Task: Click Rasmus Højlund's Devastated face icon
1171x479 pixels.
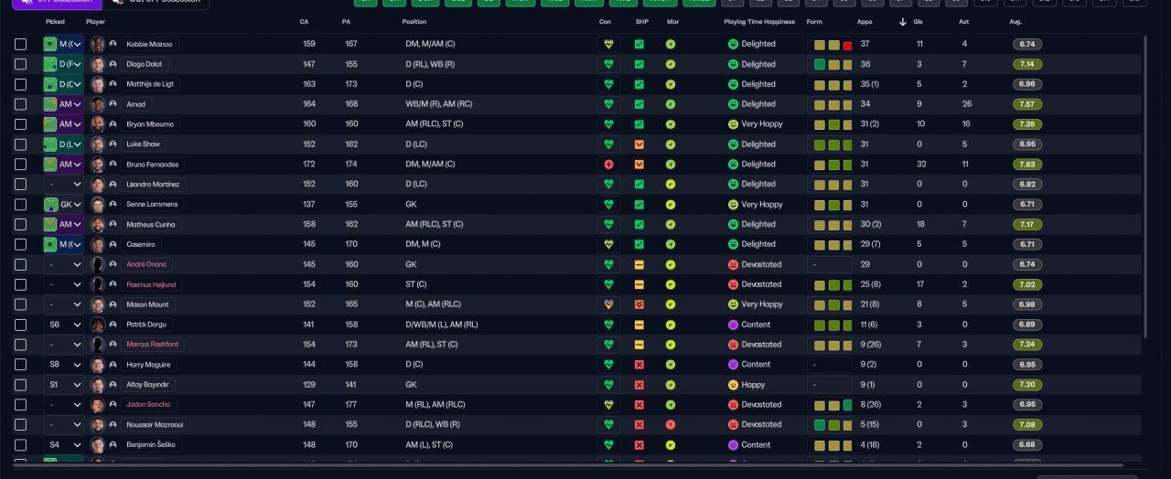Action: 733,284
